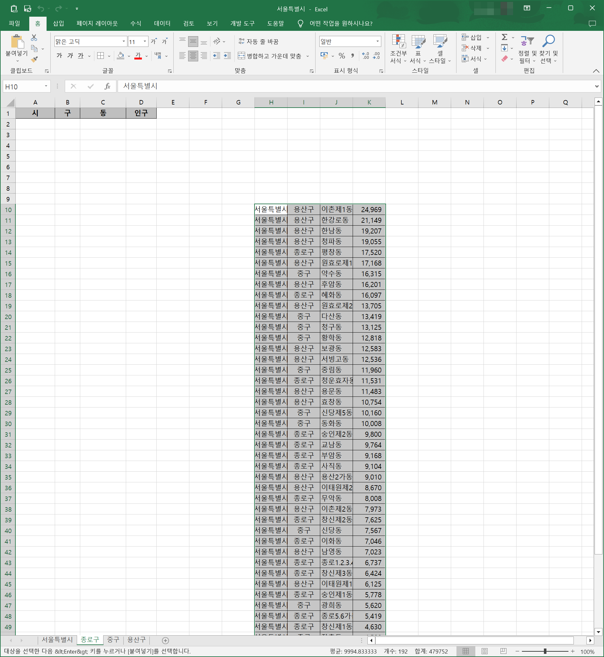
Task: Click the AutoSum sigma icon
Action: pos(505,37)
